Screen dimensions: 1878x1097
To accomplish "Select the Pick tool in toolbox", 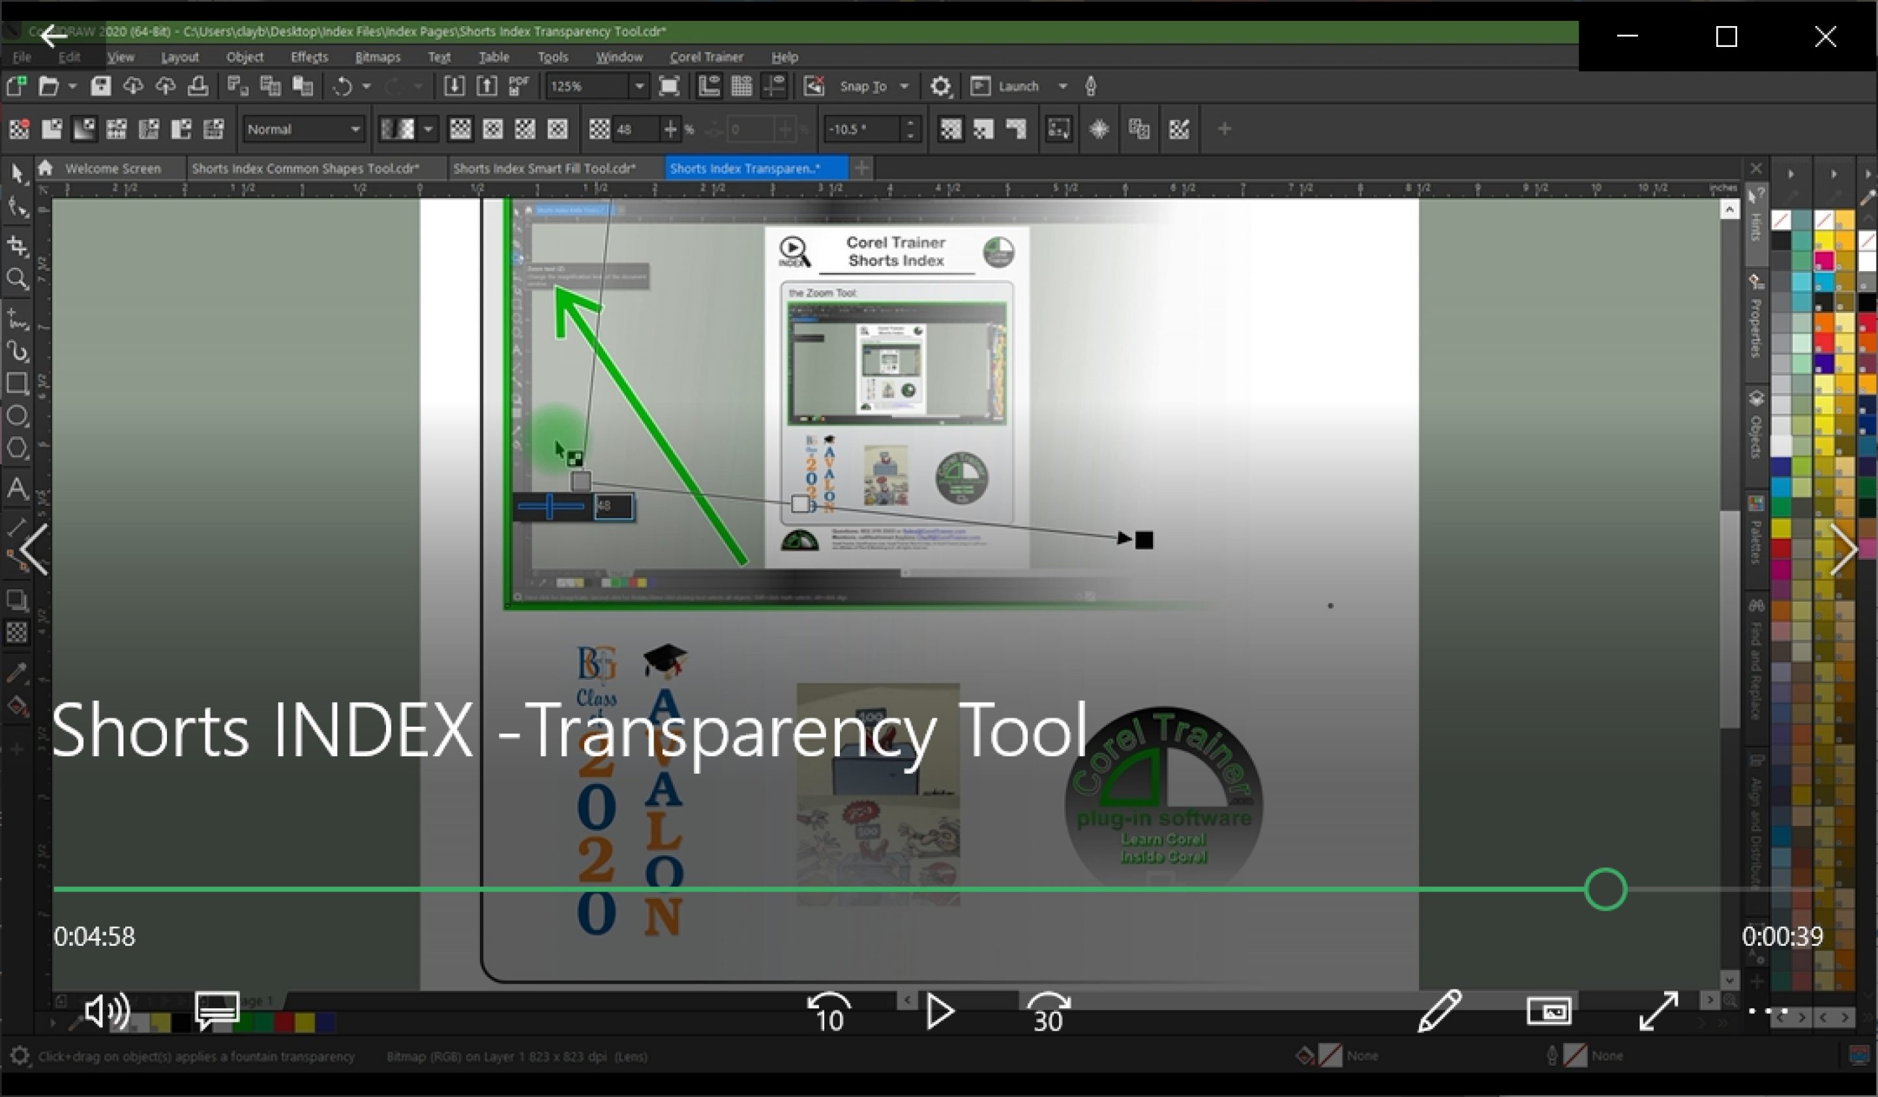I will click(x=18, y=175).
